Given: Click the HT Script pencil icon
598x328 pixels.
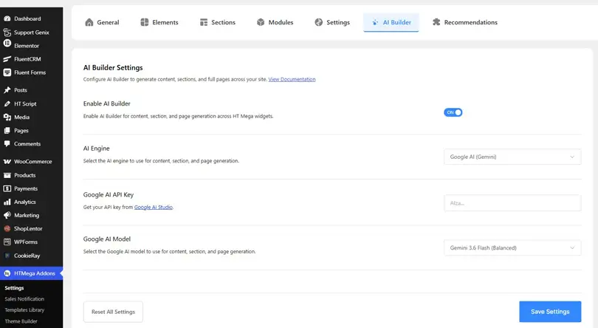Looking at the screenshot, I should (7, 104).
